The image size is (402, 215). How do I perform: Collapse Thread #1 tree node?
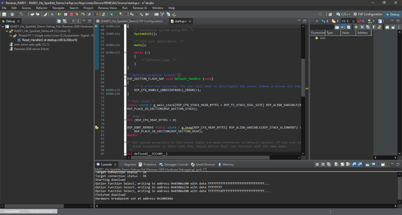[11, 36]
